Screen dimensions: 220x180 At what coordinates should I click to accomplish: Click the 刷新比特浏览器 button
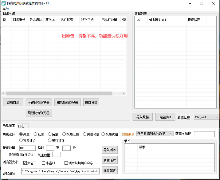tap(39, 113)
